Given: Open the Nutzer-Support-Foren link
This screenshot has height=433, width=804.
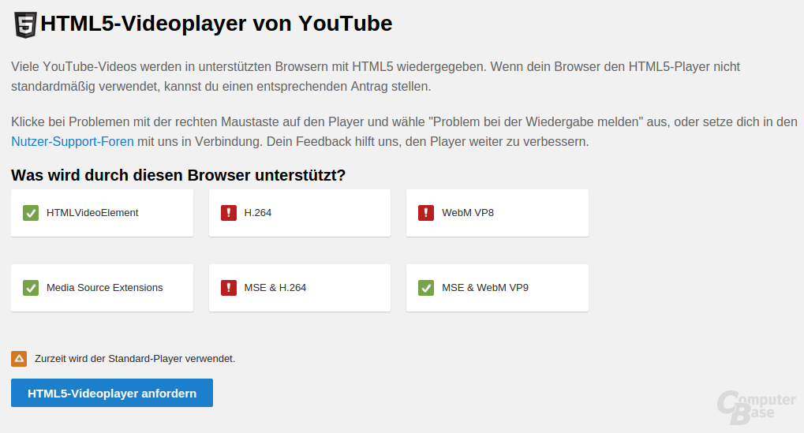Looking at the screenshot, I should 73,141.
